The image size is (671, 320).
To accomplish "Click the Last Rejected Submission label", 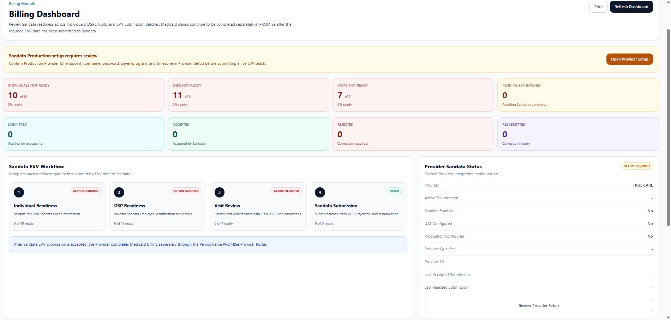I will click(x=446, y=287).
